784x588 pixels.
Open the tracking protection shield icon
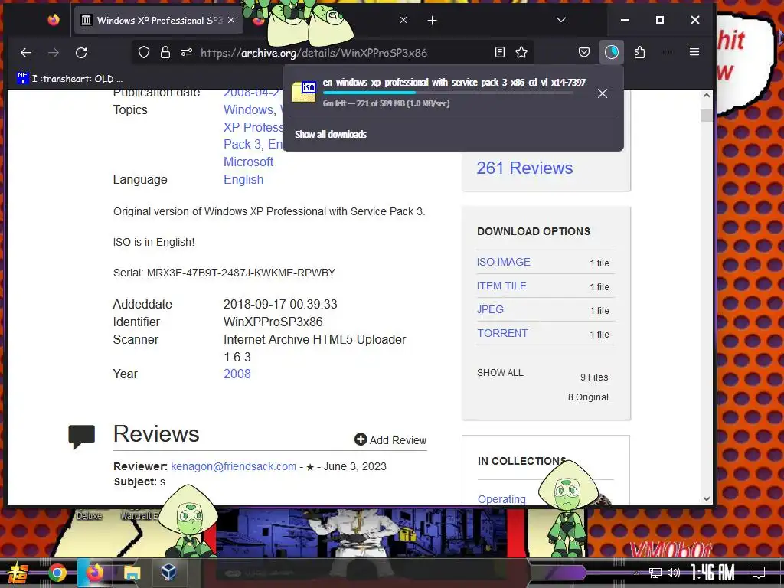pos(144,53)
